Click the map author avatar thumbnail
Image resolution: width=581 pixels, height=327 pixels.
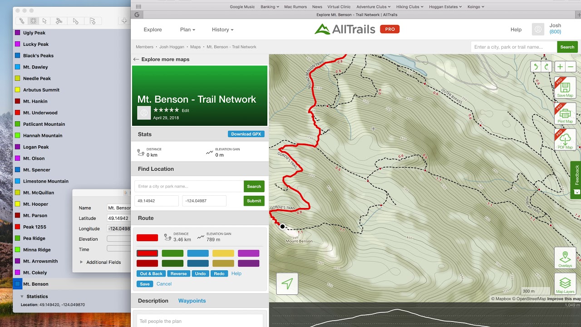[144, 113]
